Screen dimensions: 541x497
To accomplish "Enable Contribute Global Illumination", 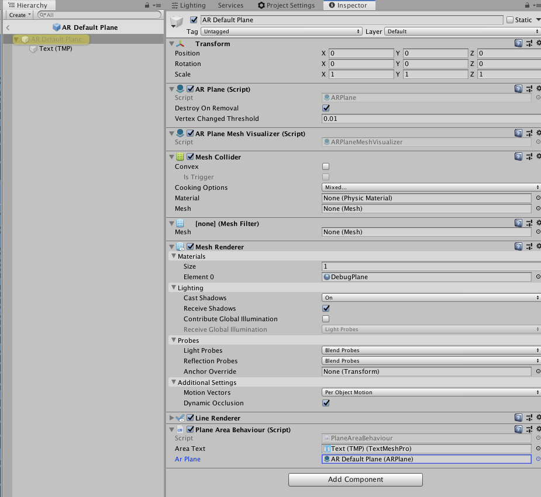I will [326, 319].
